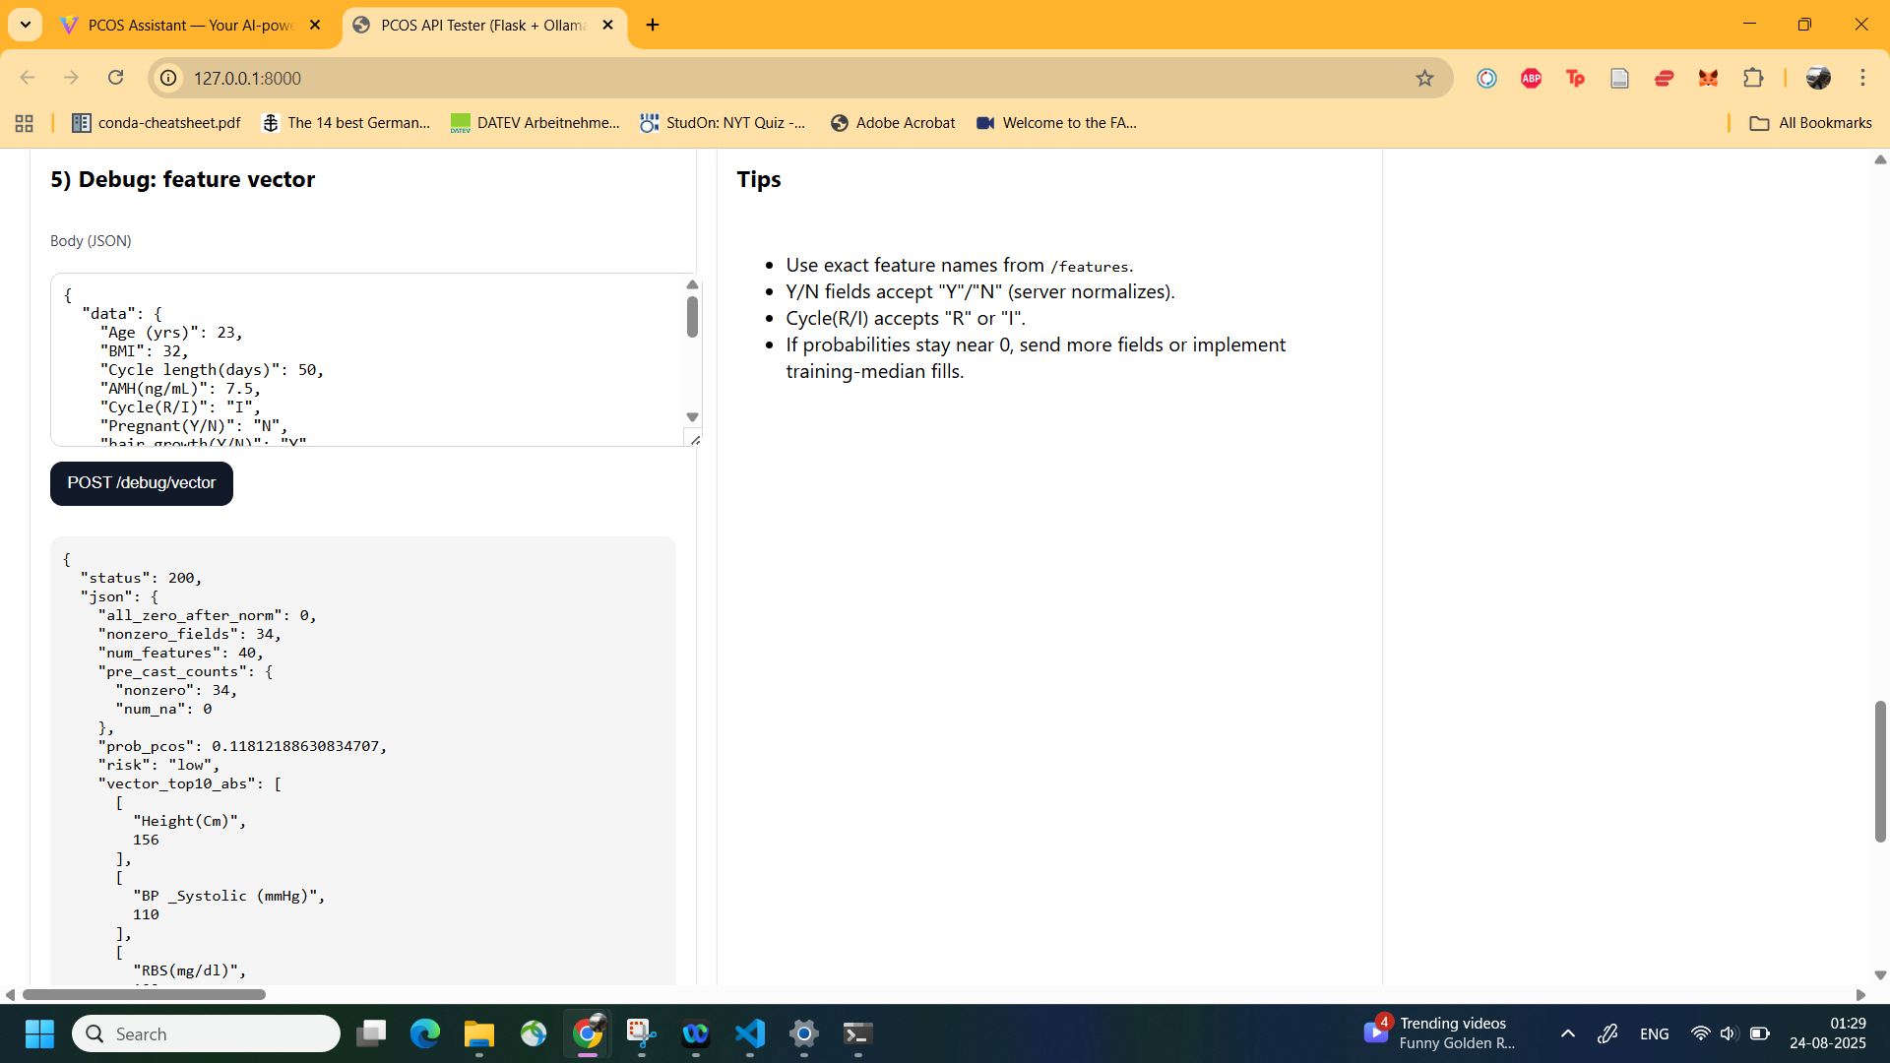Reload the page with the refresh icon

click(115, 78)
